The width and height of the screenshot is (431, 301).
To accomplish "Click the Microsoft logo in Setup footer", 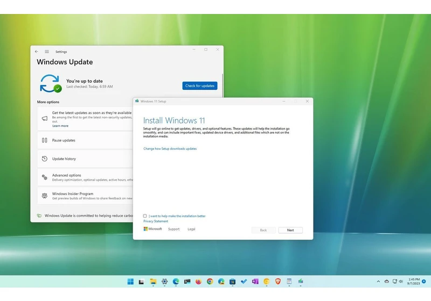I will pos(152,229).
